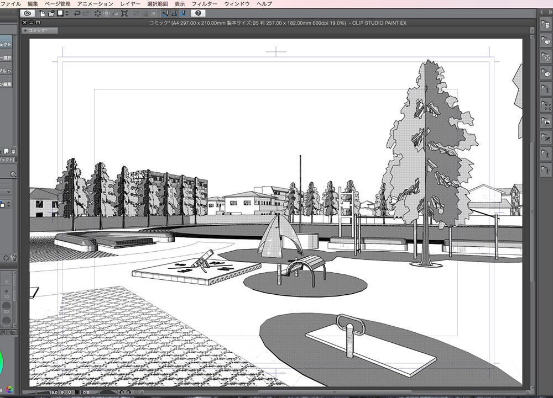
Task: Click the Open file folder icon
Action: (51, 13)
